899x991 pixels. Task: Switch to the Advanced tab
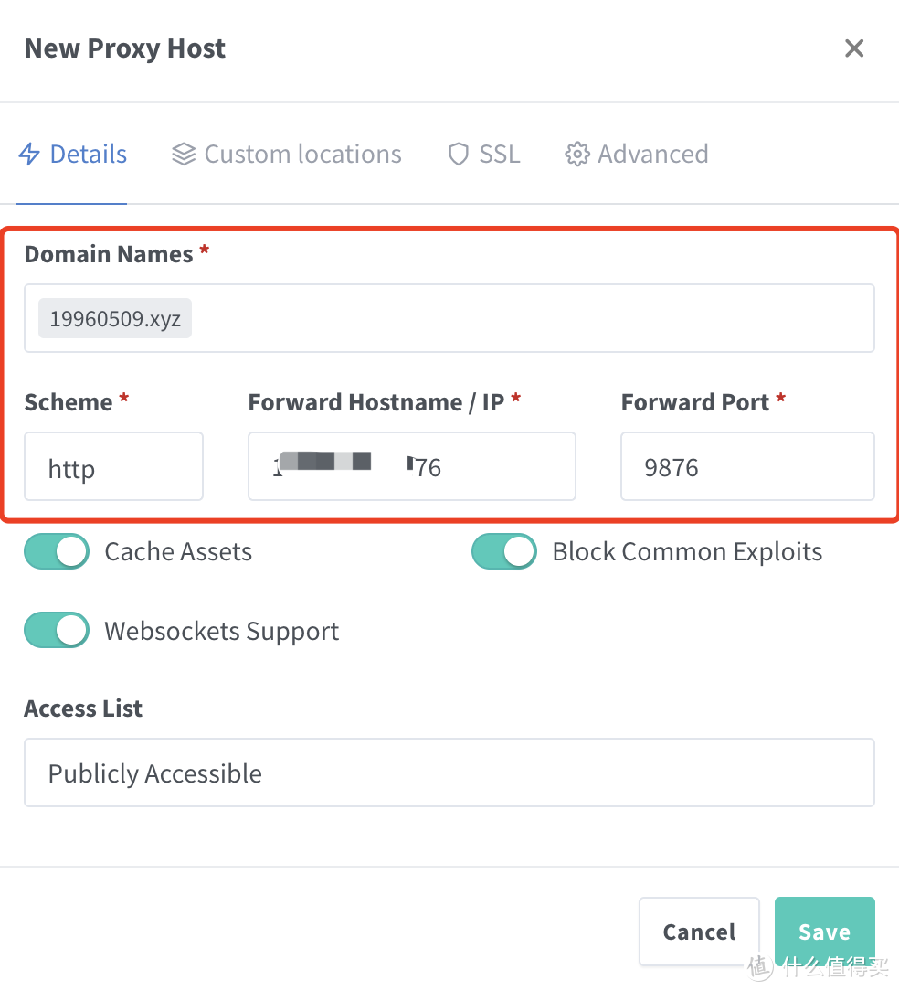click(x=636, y=154)
